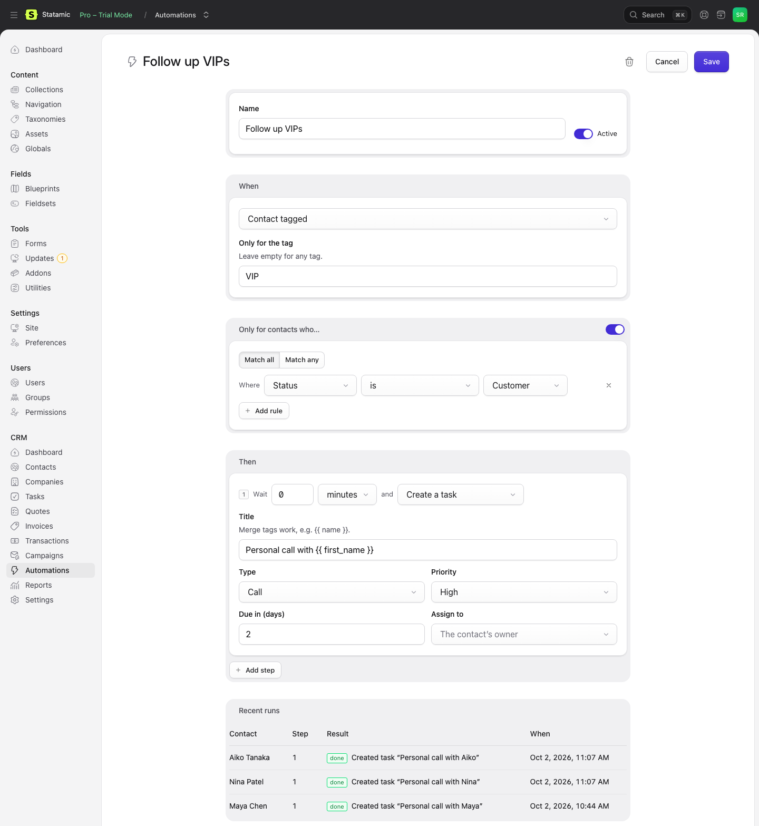Click the Add rule button
This screenshot has width=759, height=826.
coord(264,411)
